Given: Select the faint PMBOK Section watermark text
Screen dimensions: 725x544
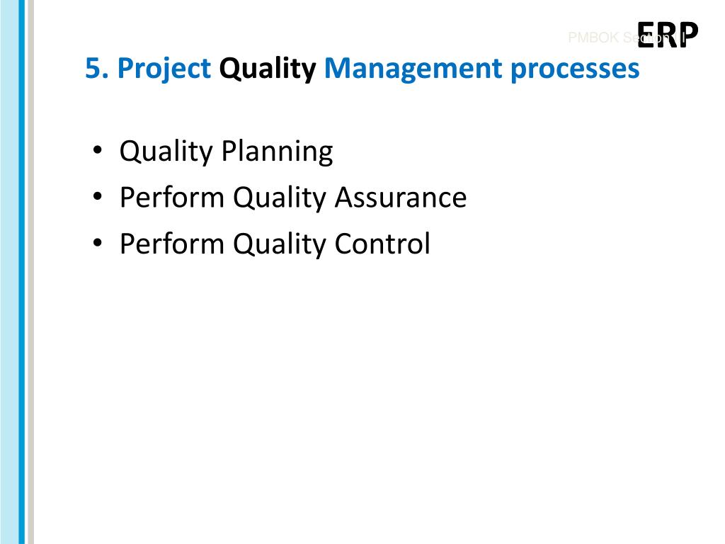Looking at the screenshot, I should pos(627,38).
